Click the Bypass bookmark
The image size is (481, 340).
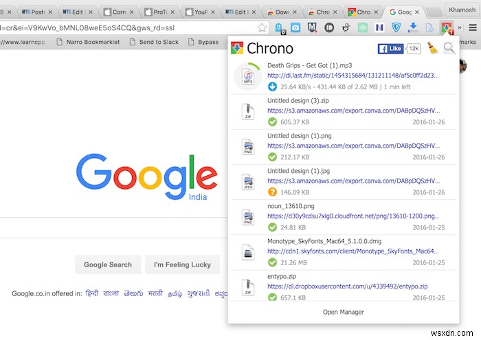click(x=203, y=42)
